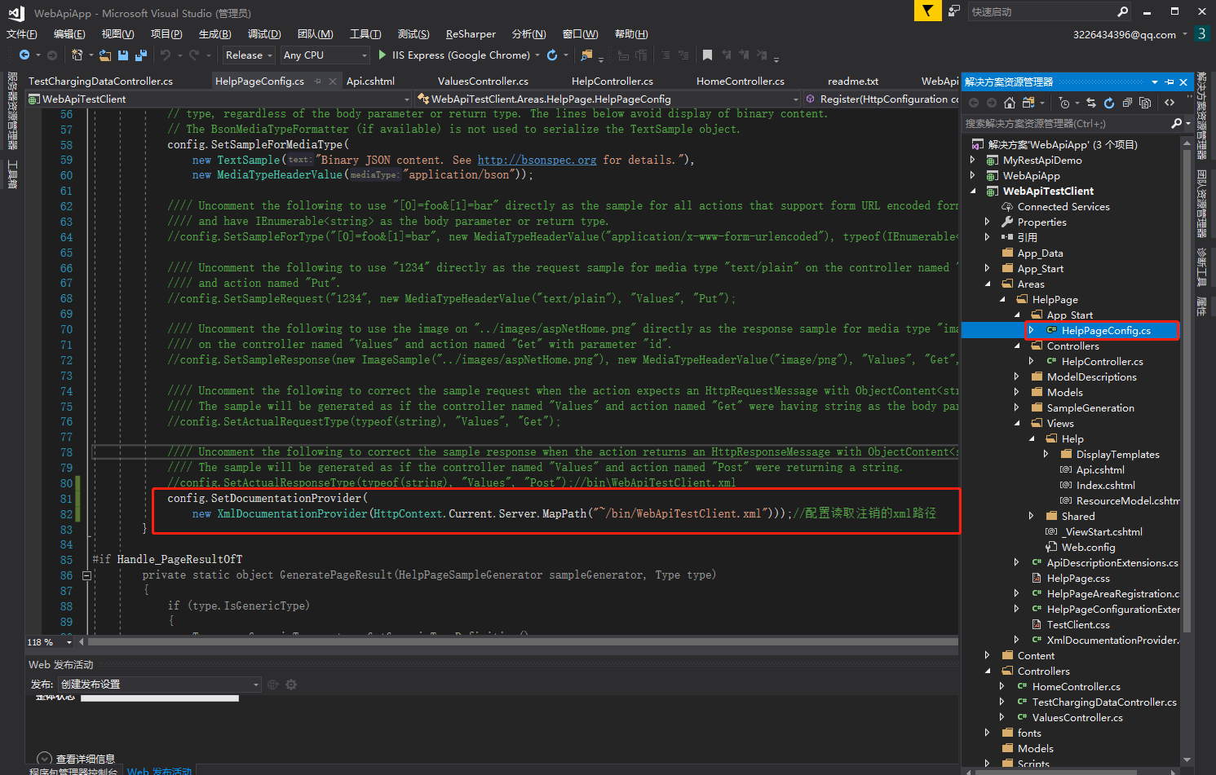Close the HelpPageConfig.cs tab
The height and width of the screenshot is (775, 1216).
pyautogui.click(x=333, y=81)
